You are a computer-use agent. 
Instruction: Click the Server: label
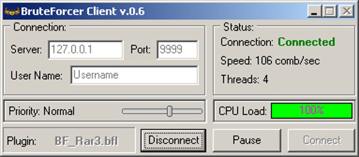coord(26,50)
